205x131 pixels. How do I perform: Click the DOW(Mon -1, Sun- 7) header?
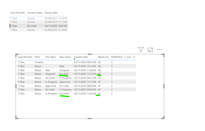click(123, 57)
